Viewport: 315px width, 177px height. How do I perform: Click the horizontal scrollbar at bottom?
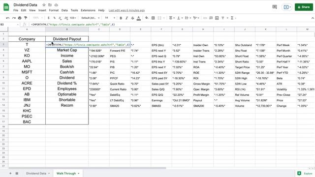(x=88, y=168)
